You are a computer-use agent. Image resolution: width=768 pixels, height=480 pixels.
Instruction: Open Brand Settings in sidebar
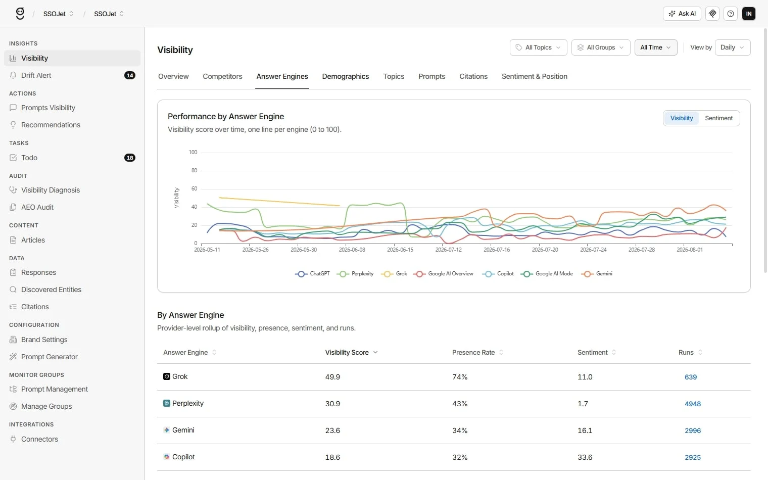point(72,340)
